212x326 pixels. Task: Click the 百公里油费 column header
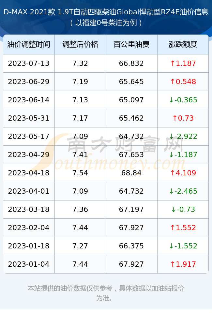coord(131,44)
